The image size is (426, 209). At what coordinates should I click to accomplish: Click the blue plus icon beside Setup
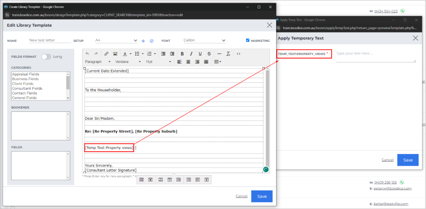(x=144, y=41)
